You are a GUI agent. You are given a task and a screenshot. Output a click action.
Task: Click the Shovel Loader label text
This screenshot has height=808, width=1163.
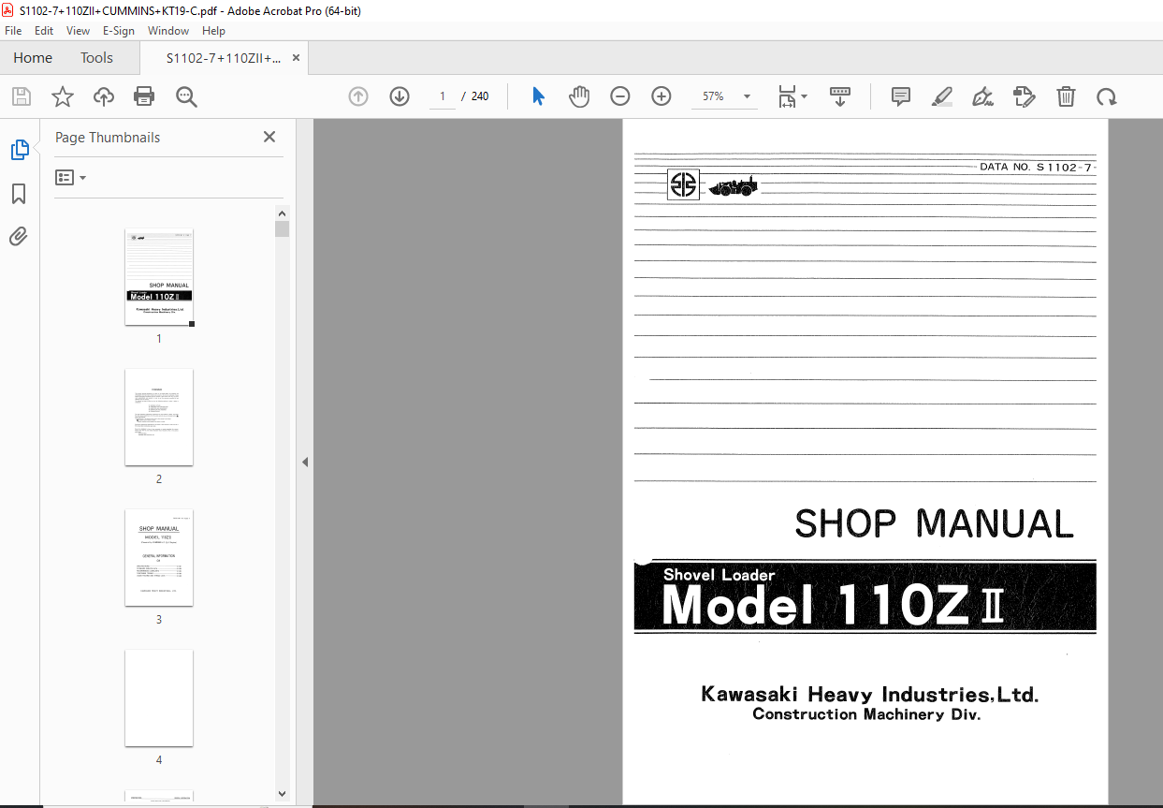point(719,575)
